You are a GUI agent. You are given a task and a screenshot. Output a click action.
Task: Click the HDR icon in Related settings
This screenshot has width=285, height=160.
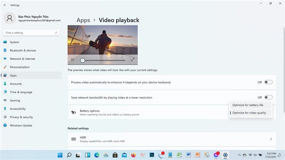point(73,139)
